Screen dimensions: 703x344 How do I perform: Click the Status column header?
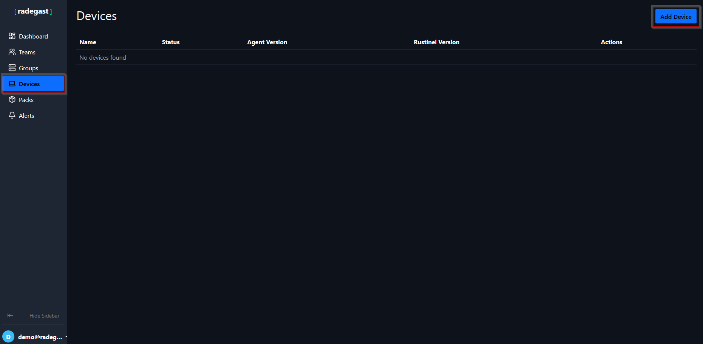coord(171,42)
